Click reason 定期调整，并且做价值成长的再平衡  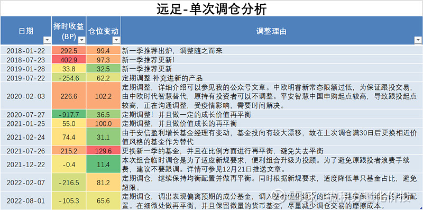[271, 123]
